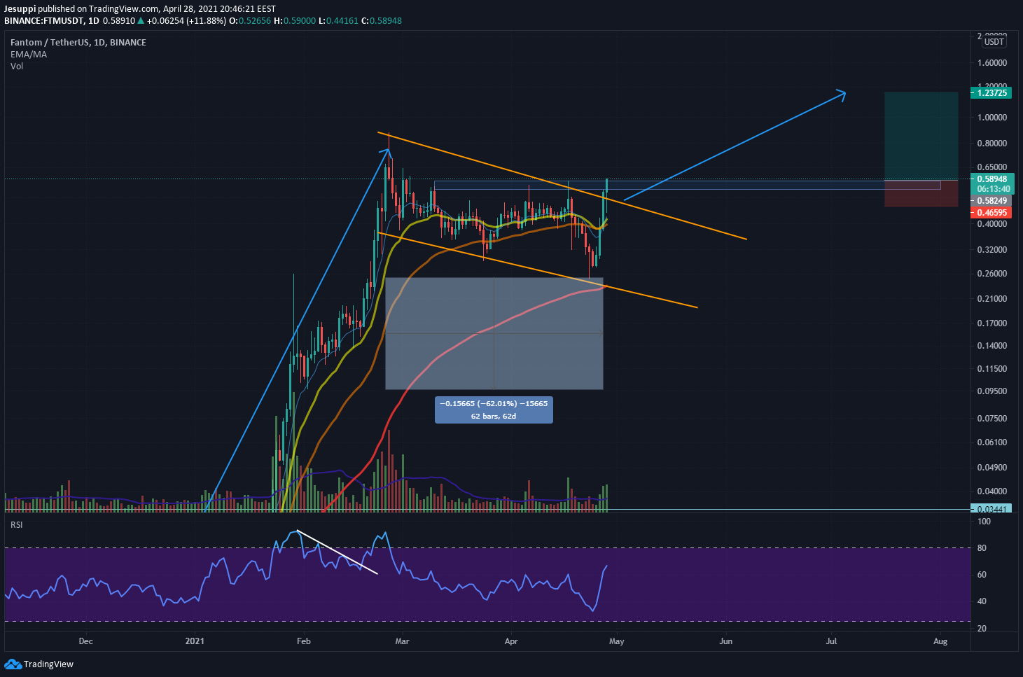Click the Apr label on time axis
The height and width of the screenshot is (677, 1023).
511,641
